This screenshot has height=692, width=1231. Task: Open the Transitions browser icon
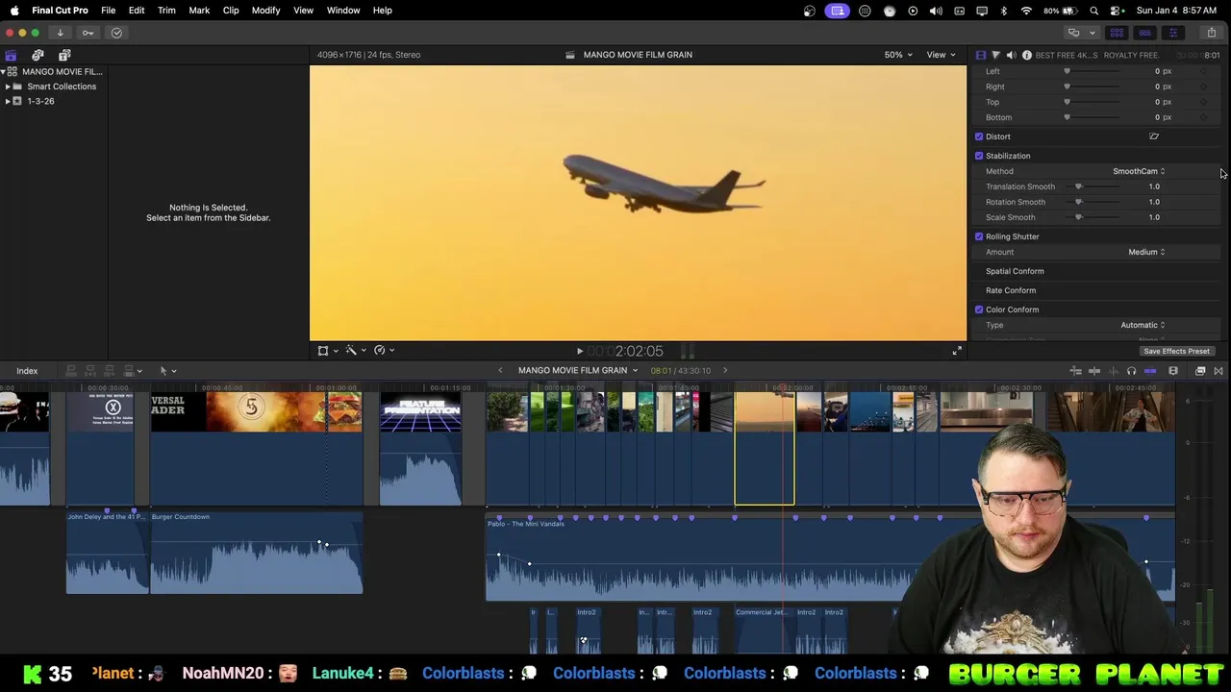click(x=1218, y=371)
